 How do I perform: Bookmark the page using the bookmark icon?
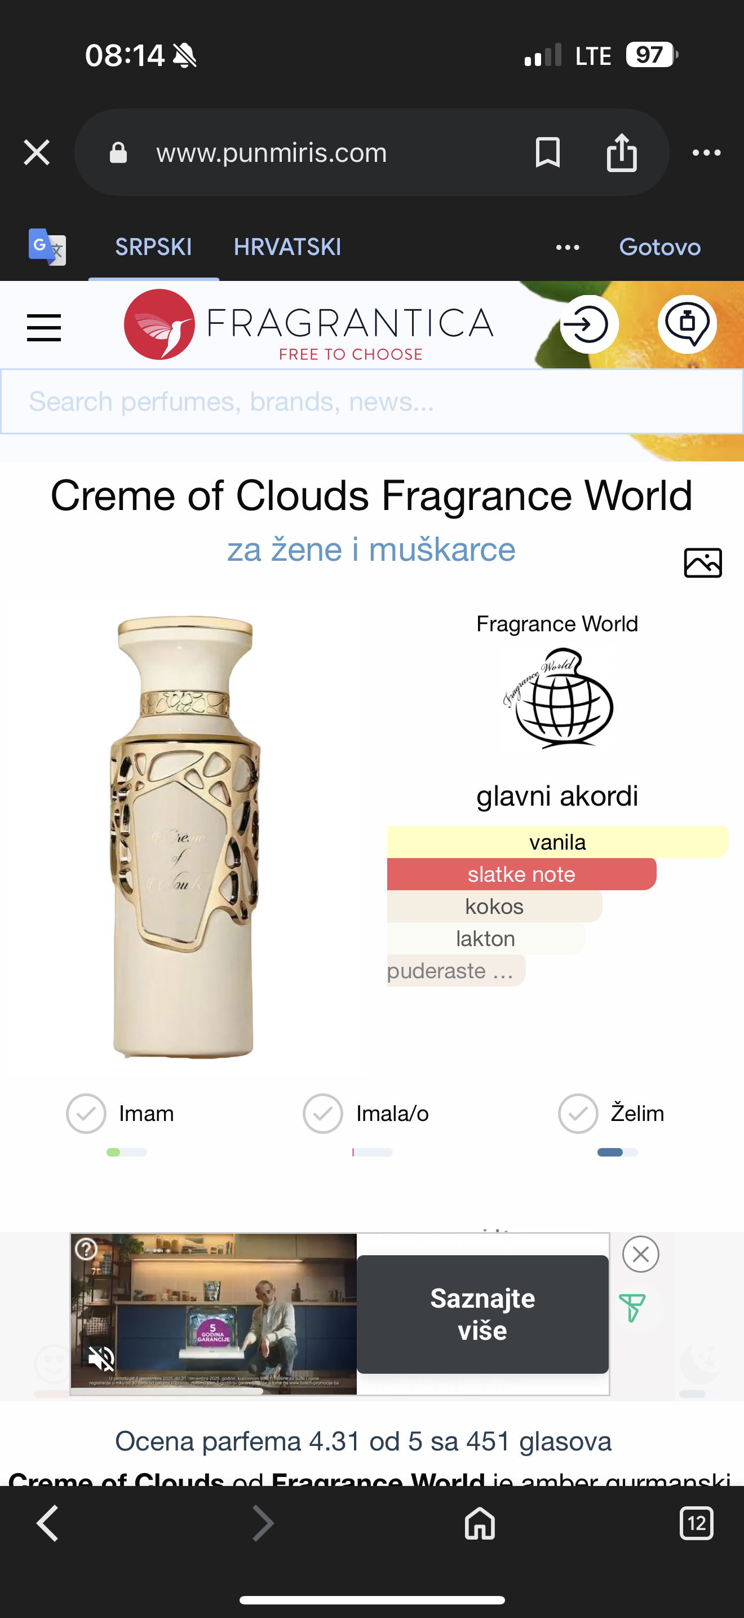point(546,152)
